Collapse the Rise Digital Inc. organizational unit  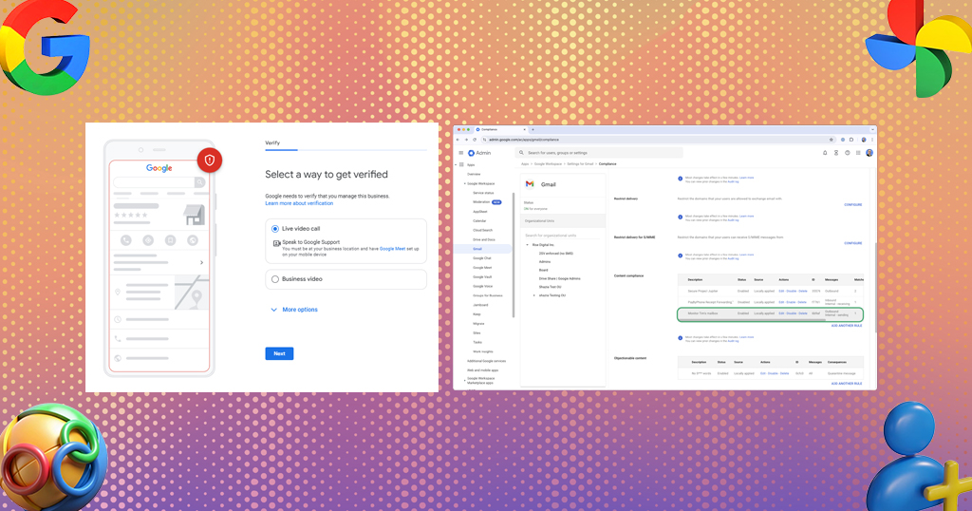528,245
